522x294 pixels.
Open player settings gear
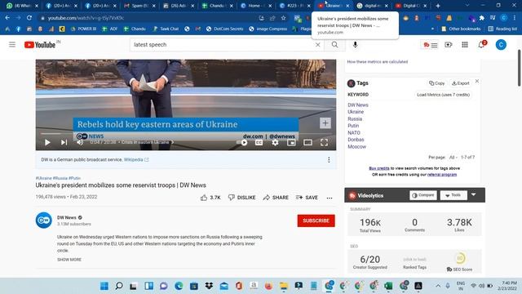(x=275, y=142)
